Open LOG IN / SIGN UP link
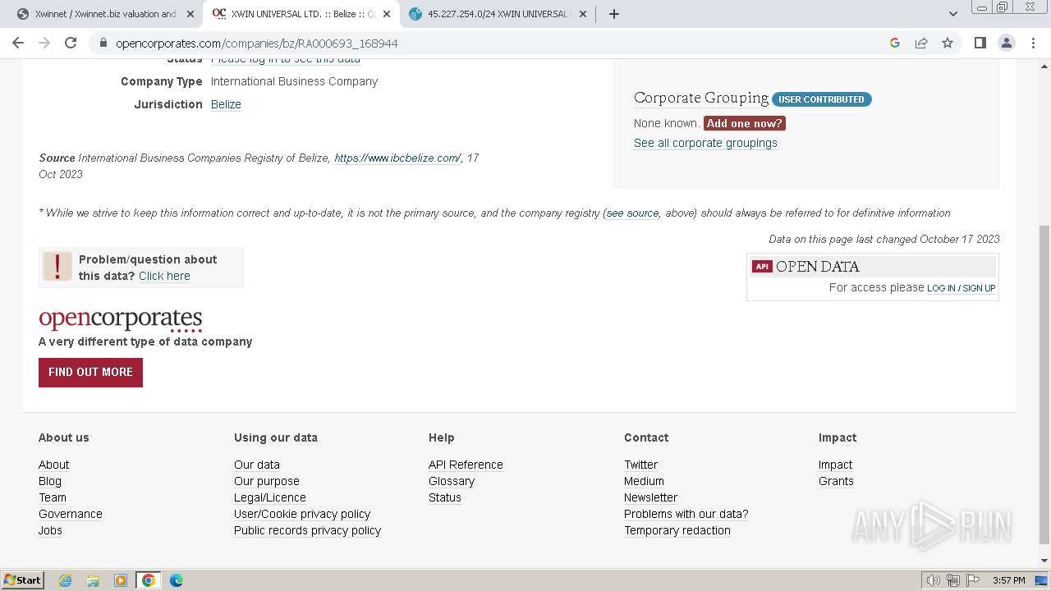Viewport: 1051px width, 591px height. (961, 288)
